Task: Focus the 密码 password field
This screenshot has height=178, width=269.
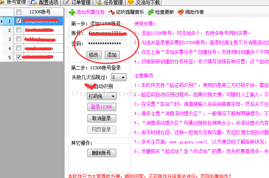Action: [107, 44]
